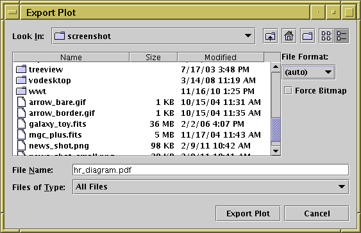This screenshot has height=233, width=361.
Task: Click the 10/15/04 11:31 AM date
Action: coord(221,102)
